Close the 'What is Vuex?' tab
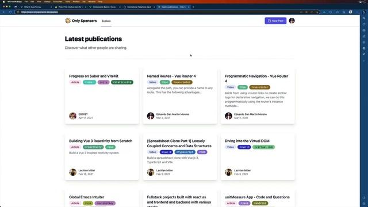Screen dimensions: 368x207 pyautogui.click(x=51, y=7)
